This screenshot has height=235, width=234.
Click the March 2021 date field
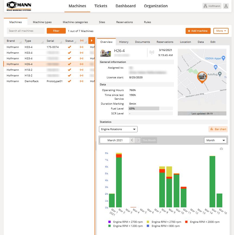(x=115, y=140)
